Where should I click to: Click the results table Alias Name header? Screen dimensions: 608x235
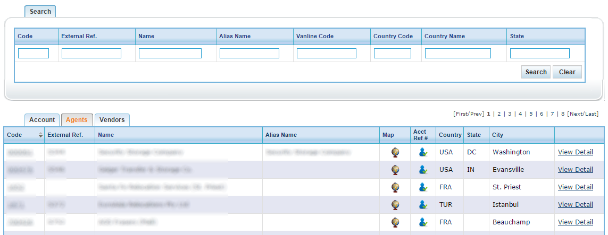321,135
